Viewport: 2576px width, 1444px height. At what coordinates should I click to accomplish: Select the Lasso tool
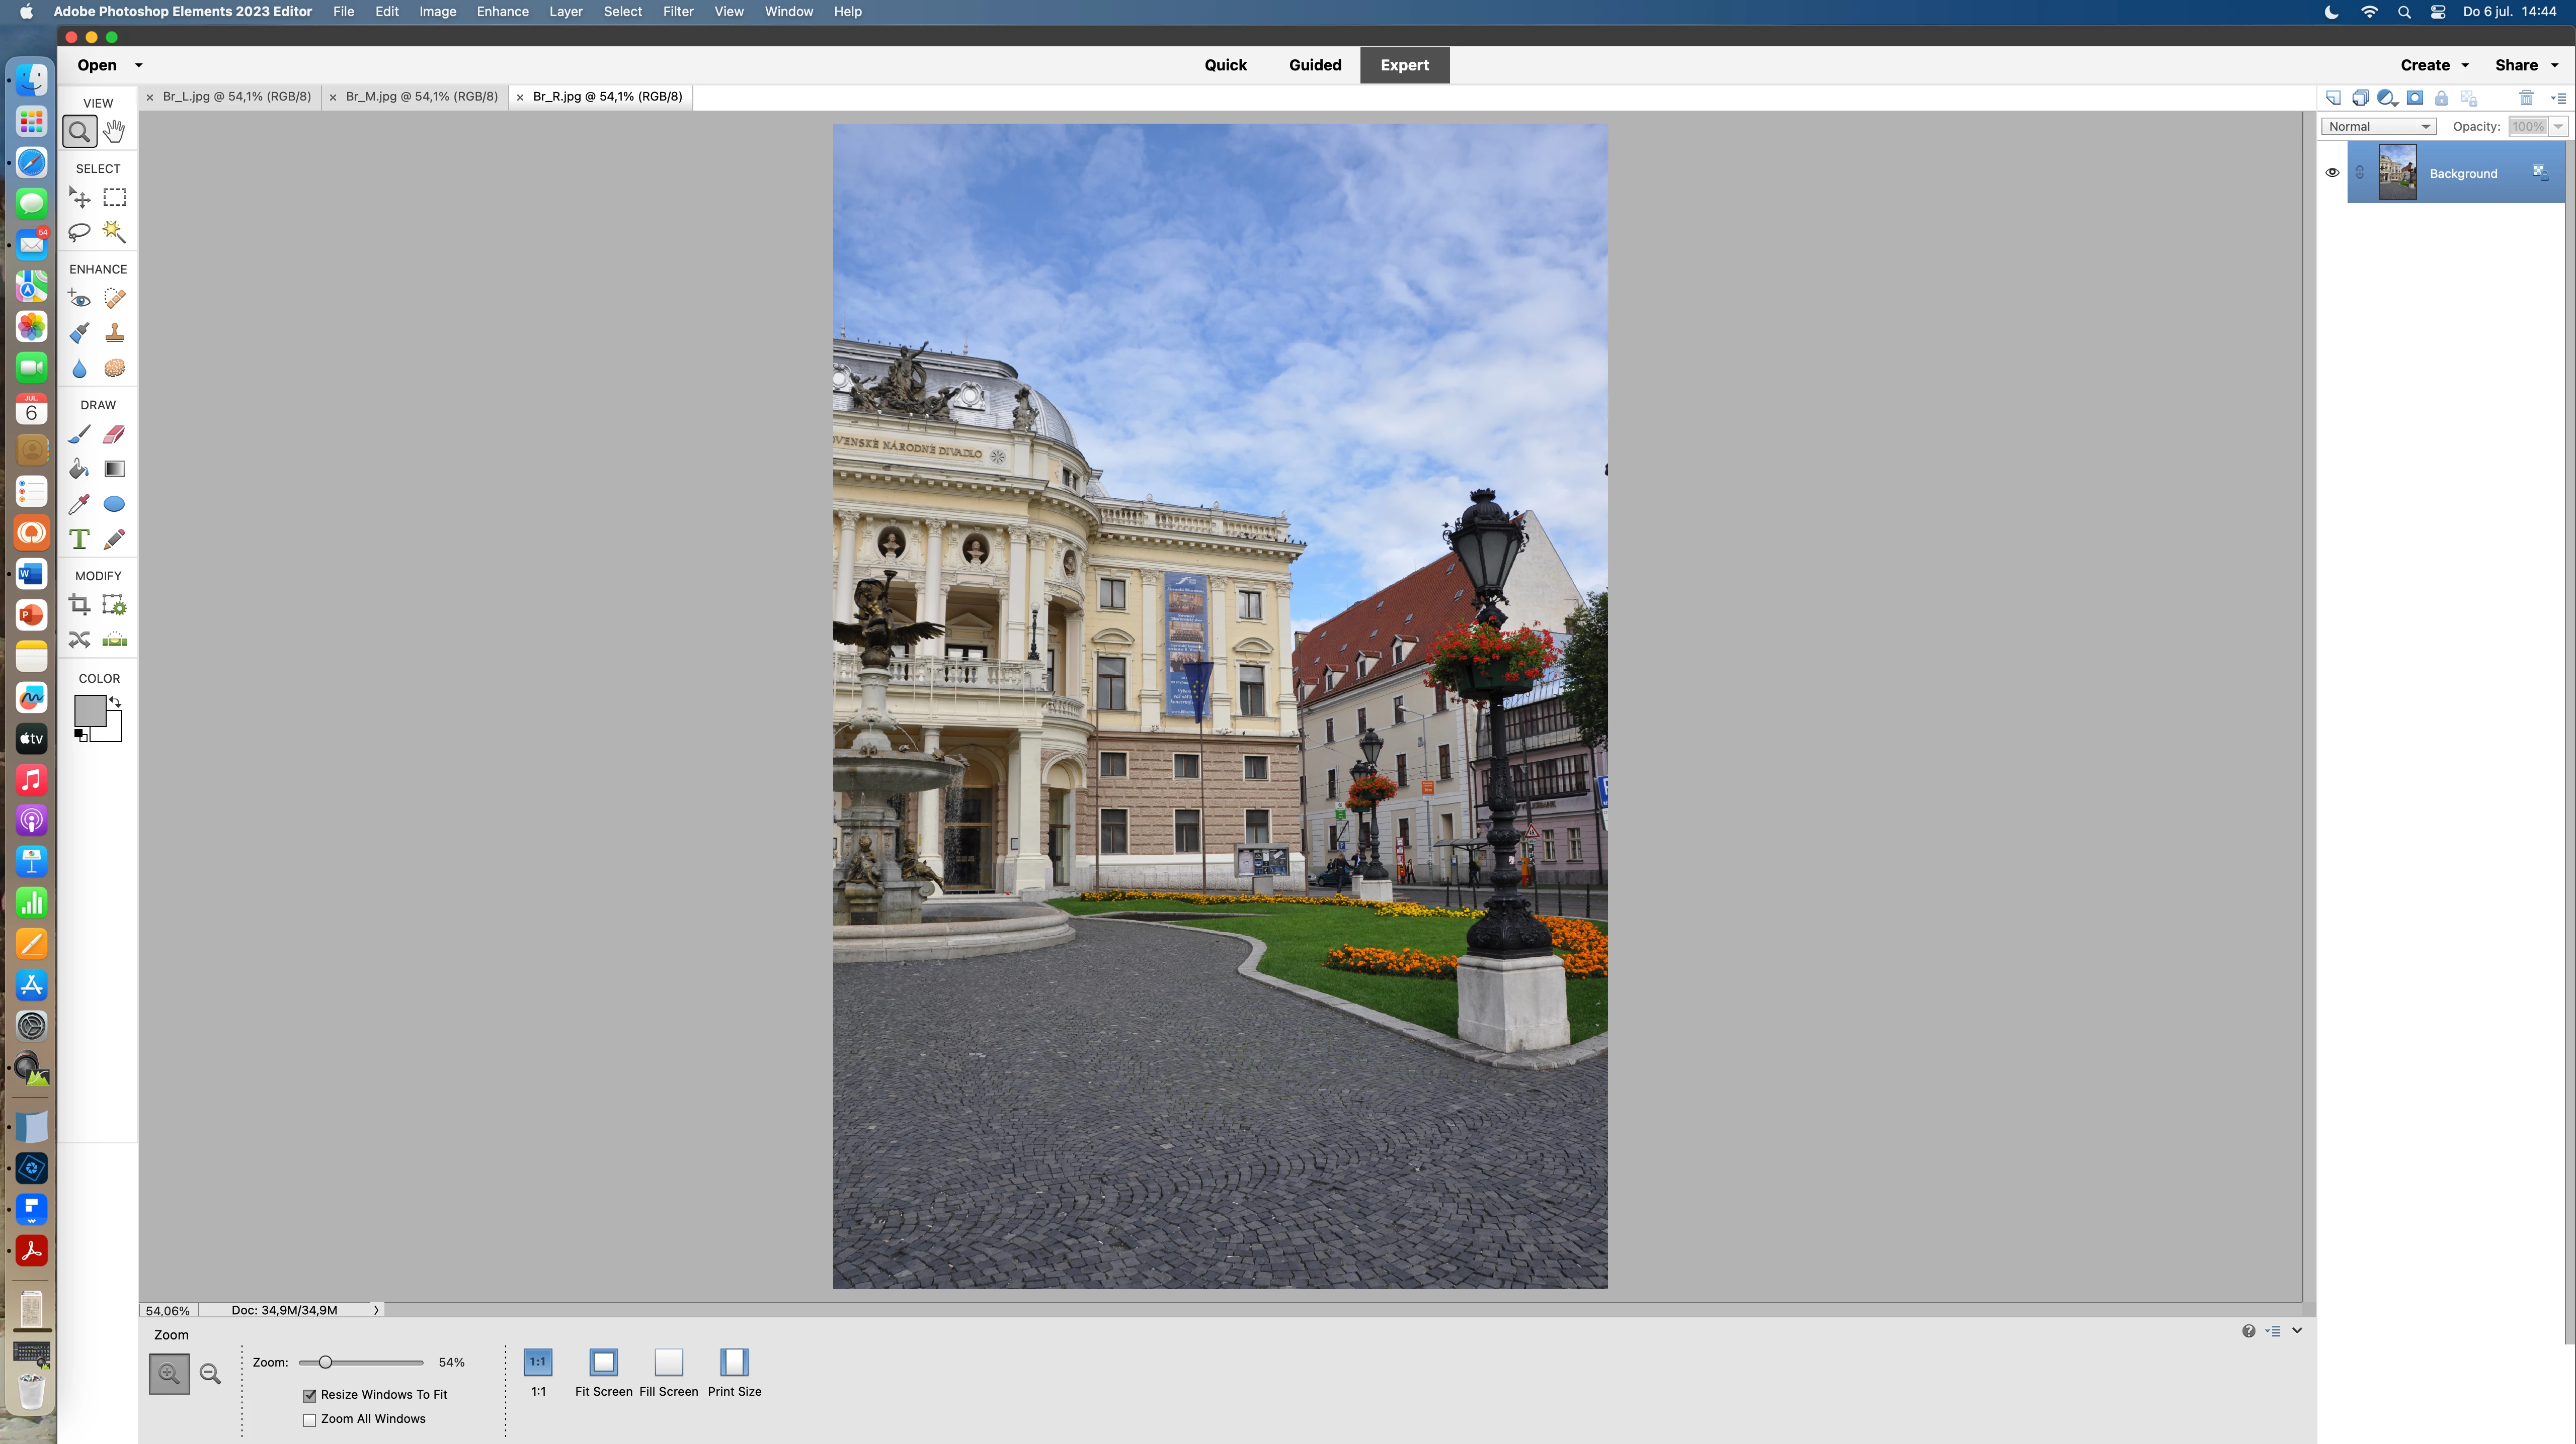click(x=79, y=232)
